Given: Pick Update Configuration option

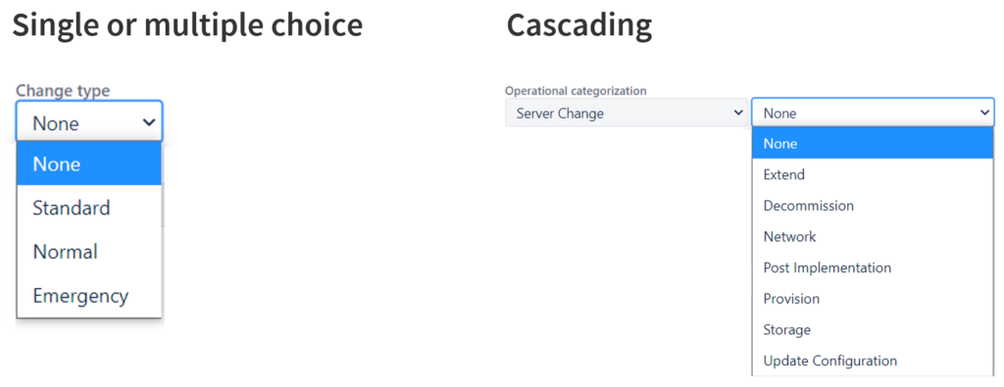Looking at the screenshot, I should coord(873,361).
